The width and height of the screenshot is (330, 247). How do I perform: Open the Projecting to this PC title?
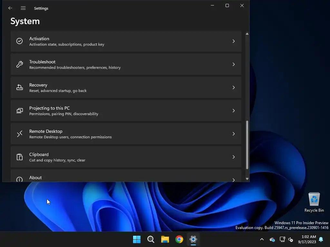(x=49, y=108)
